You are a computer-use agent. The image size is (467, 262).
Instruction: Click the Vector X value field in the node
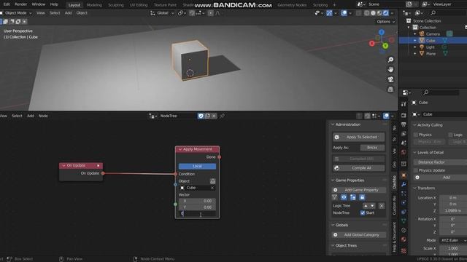[x=197, y=201]
